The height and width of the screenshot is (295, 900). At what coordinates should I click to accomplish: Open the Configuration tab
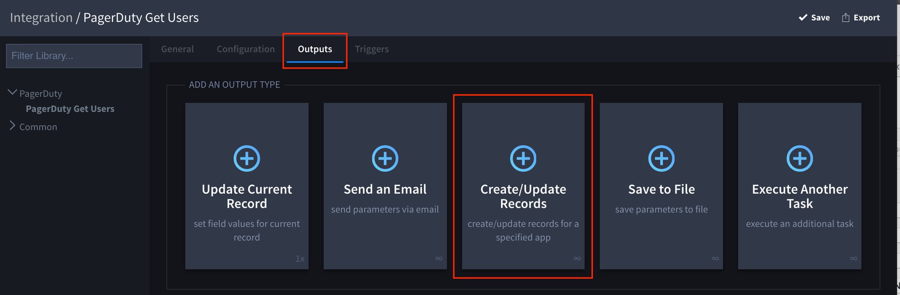246,49
